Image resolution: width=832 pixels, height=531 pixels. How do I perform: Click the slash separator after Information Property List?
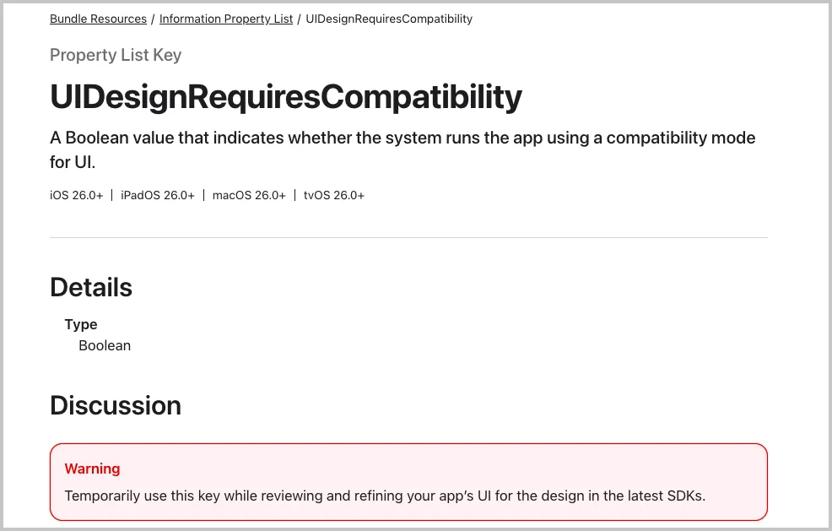pyautogui.click(x=300, y=19)
